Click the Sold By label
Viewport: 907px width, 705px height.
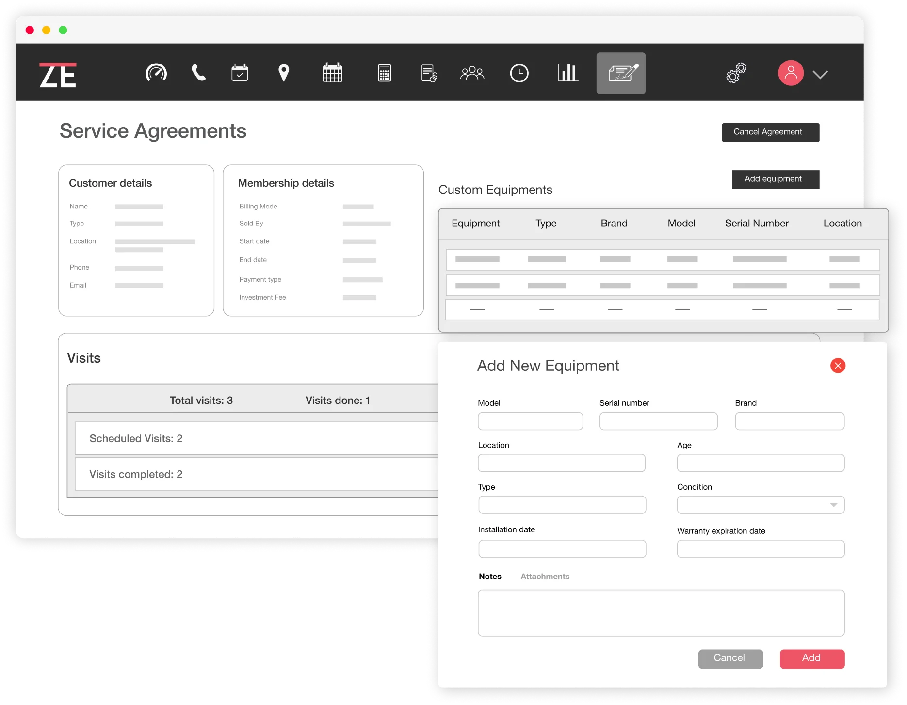pyautogui.click(x=251, y=224)
